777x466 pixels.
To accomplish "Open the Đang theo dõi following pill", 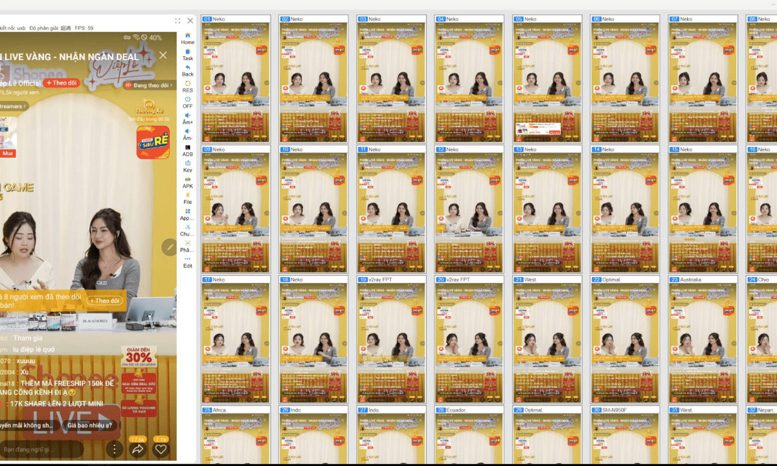I will pyautogui.click(x=149, y=85).
